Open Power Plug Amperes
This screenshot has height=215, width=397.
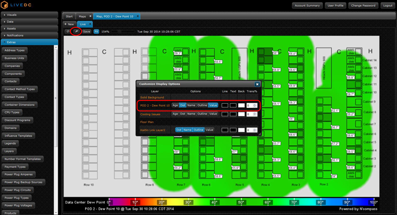19,175
